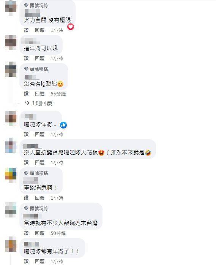Image resolution: width=216 pixels, height=265 pixels.
Task: Click the diamond badge above 重磅消息啊 comment
Action: click(x=26, y=173)
